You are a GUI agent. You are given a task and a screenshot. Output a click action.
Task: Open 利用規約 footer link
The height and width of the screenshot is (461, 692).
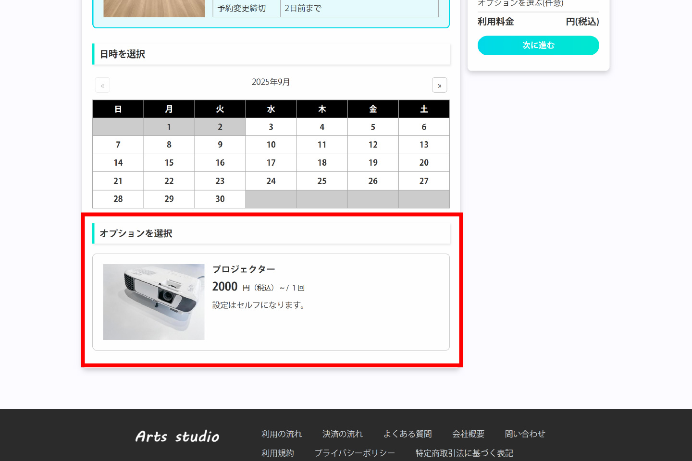click(x=278, y=453)
